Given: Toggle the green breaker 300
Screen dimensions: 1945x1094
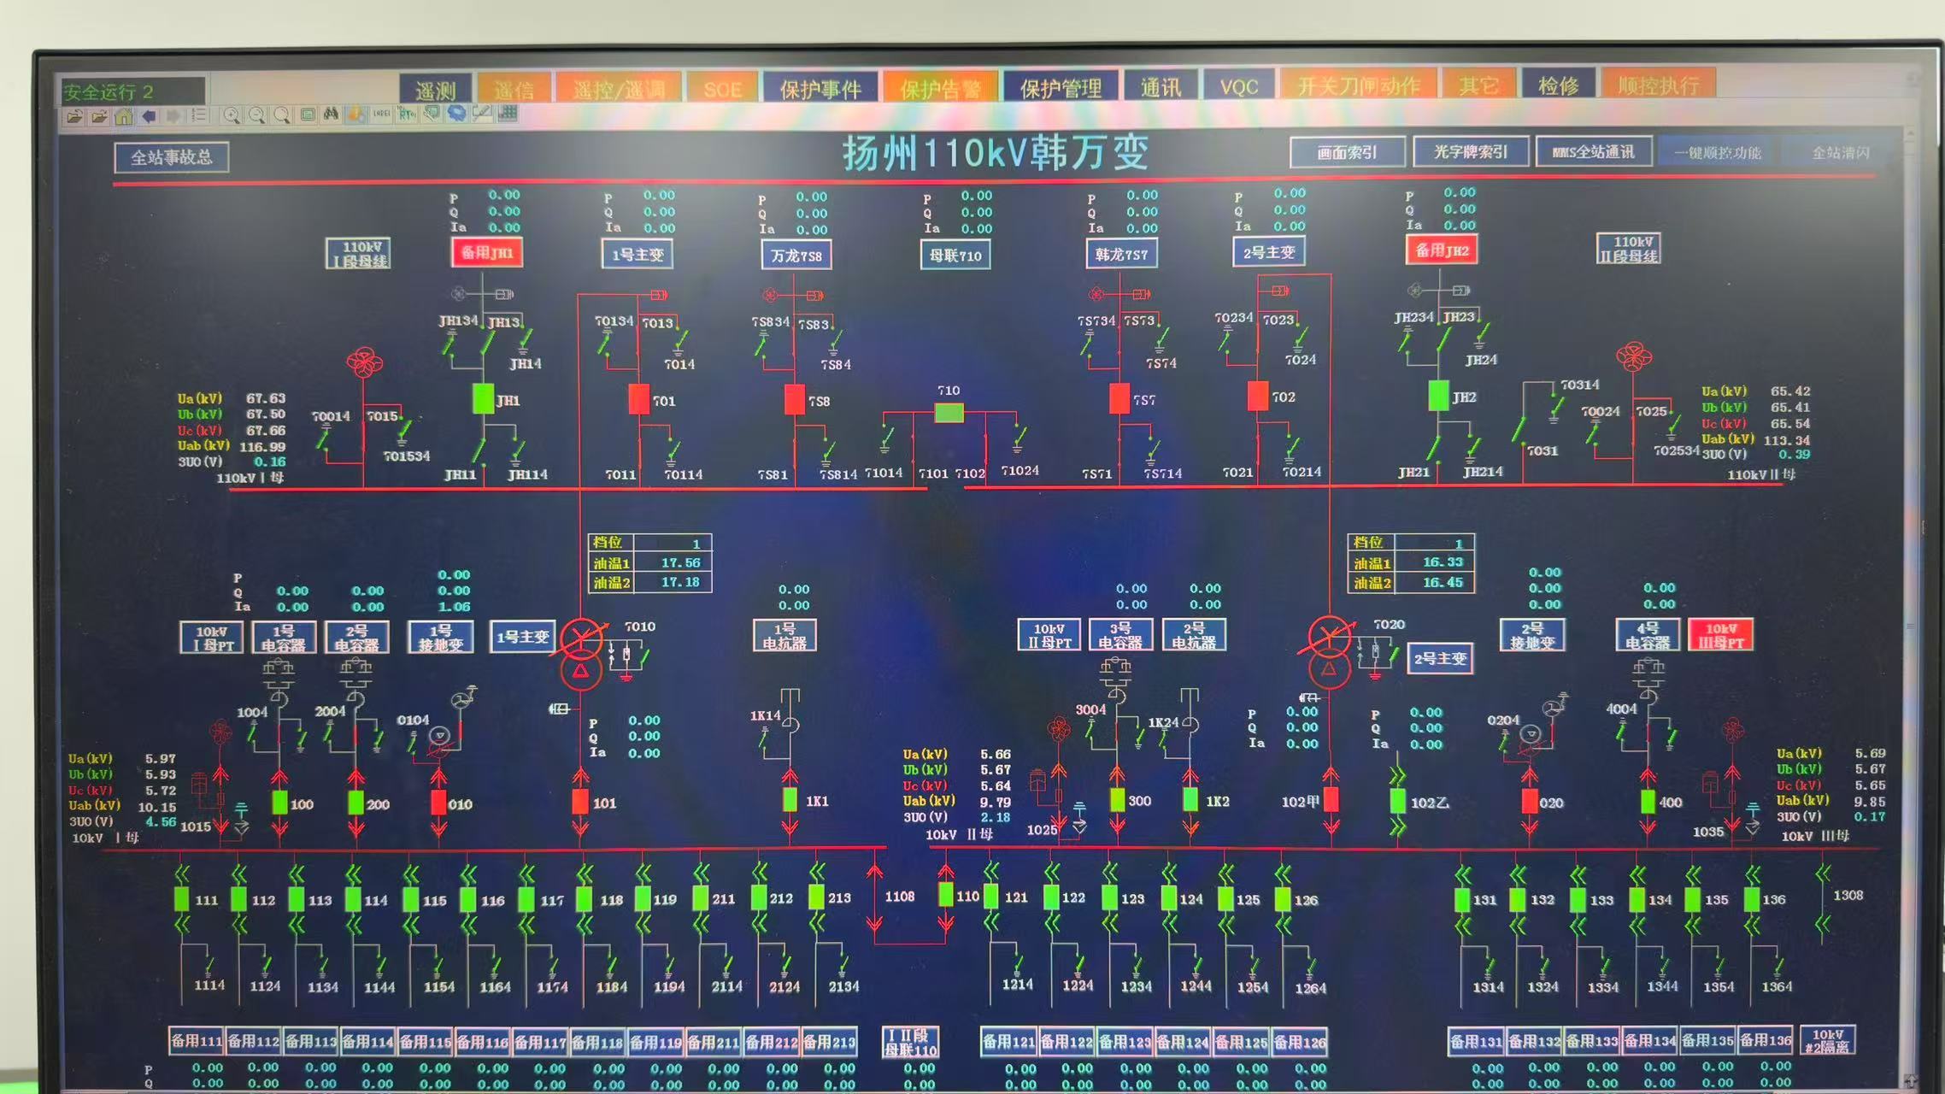Looking at the screenshot, I should (x=1117, y=800).
